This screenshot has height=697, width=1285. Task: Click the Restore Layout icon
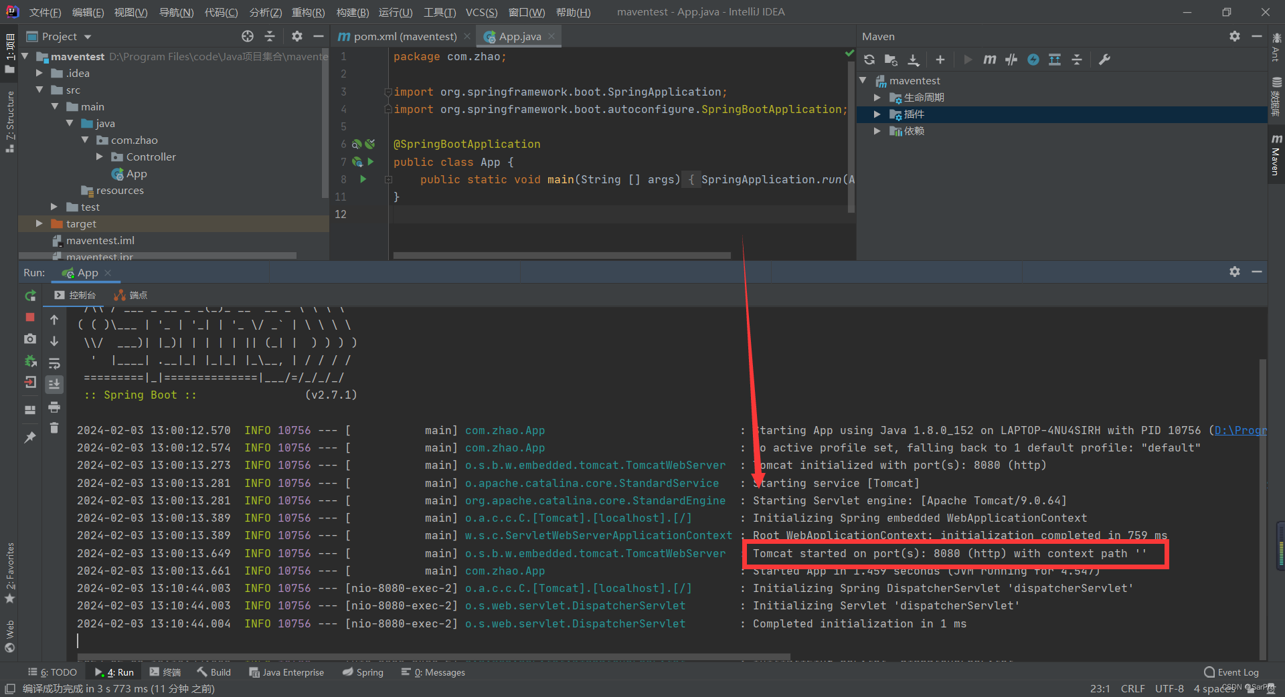click(x=30, y=409)
